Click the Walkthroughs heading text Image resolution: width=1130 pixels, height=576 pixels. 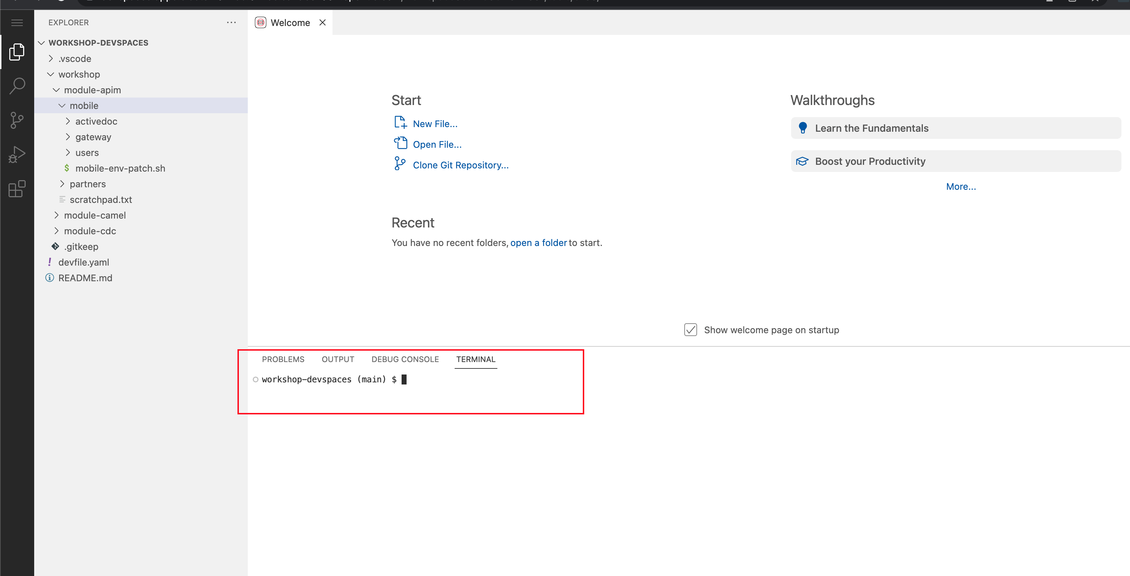[832, 100]
